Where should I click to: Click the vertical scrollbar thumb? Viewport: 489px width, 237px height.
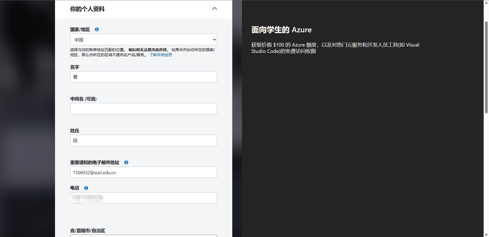coord(486,67)
